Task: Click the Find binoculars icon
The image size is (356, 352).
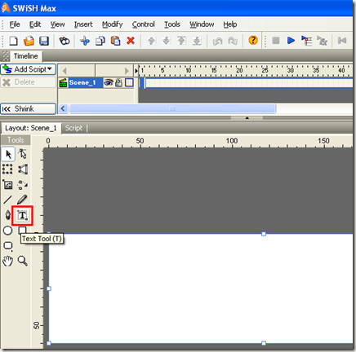Action: (65, 41)
